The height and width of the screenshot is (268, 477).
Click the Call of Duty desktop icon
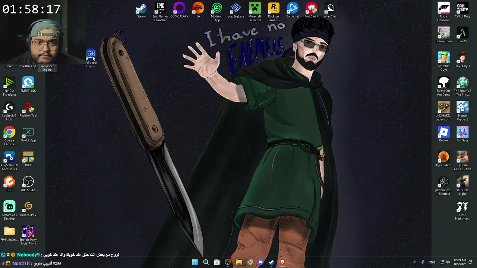[462, 10]
